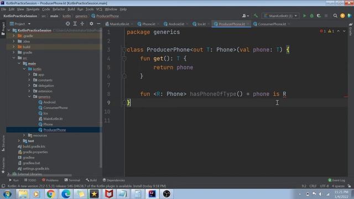
Task: Open the Windows Start button
Action: (x=7, y=194)
